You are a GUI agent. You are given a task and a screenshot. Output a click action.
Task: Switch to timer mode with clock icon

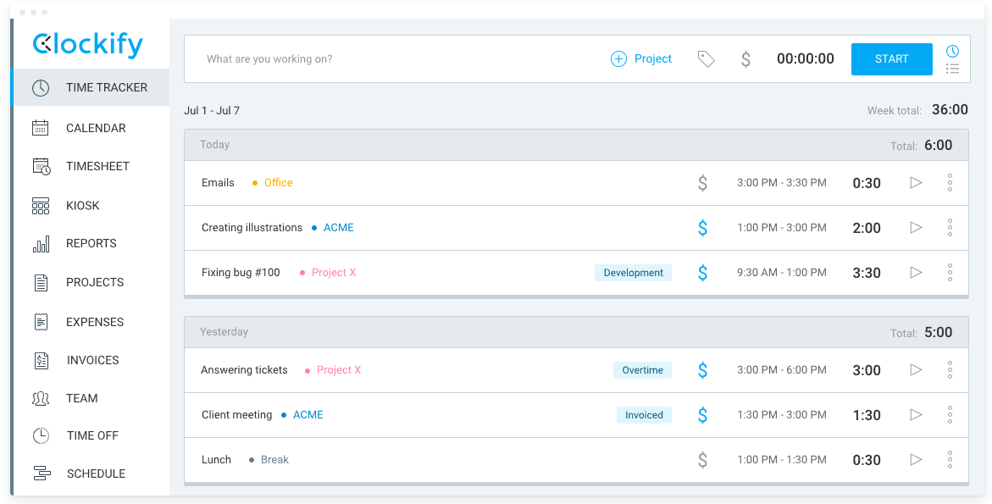952,51
